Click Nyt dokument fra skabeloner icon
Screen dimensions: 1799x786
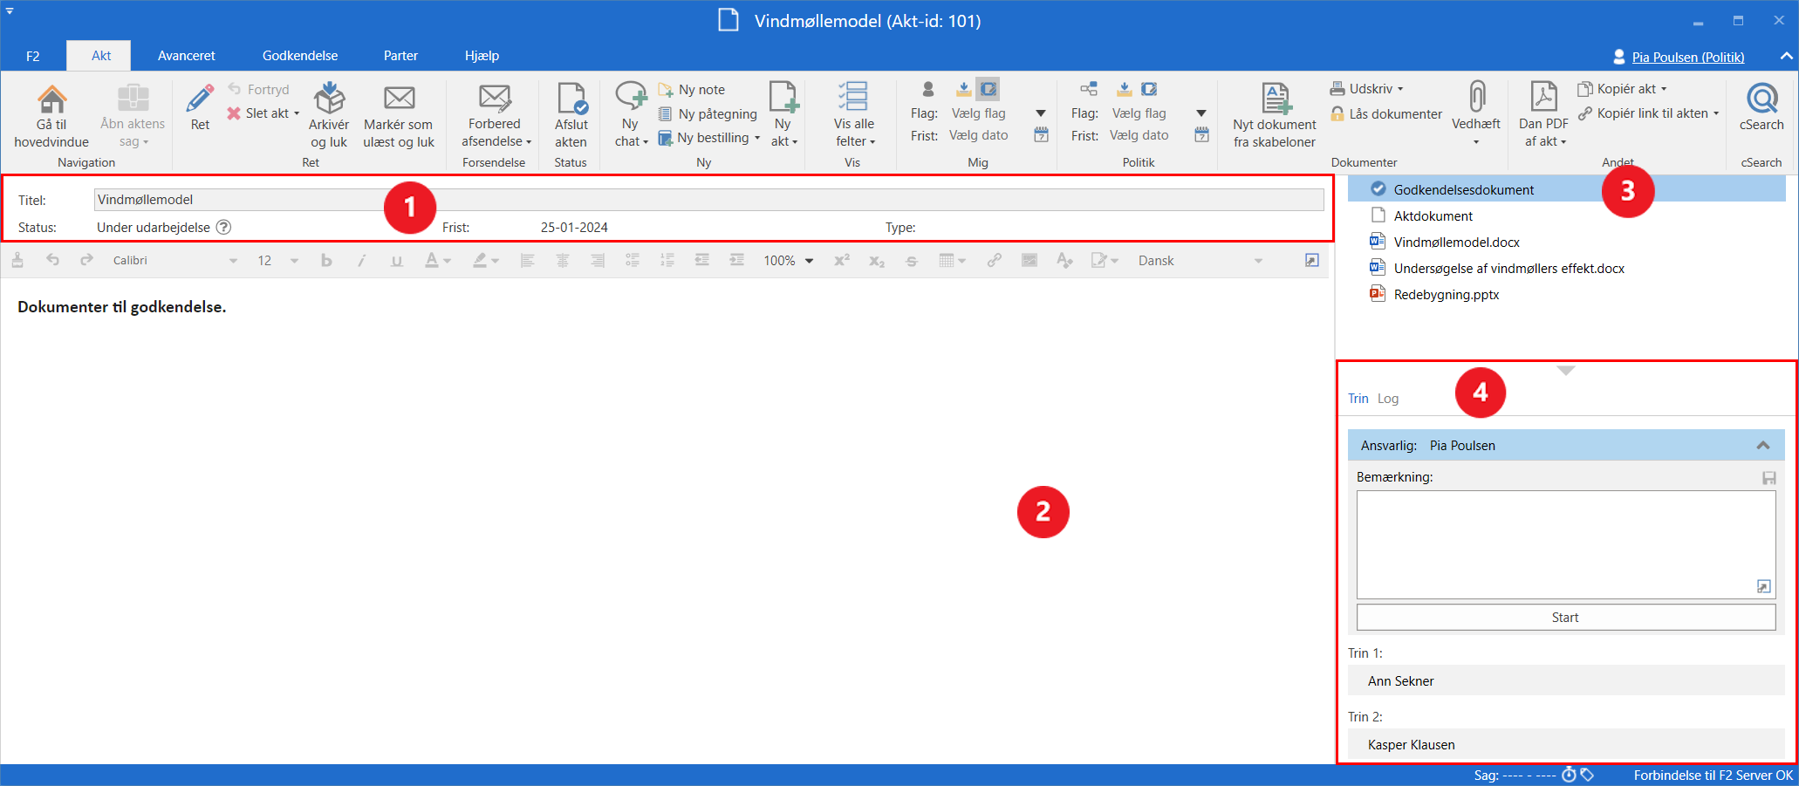pyautogui.click(x=1275, y=99)
